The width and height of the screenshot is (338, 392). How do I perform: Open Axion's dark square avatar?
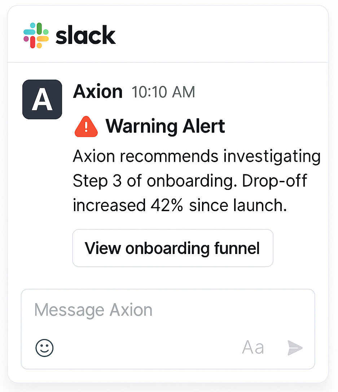(42, 99)
